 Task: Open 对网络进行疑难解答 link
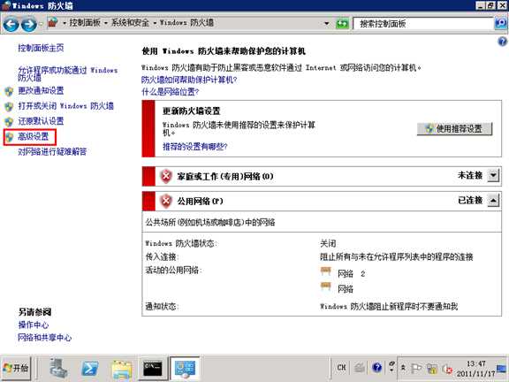(x=53, y=151)
